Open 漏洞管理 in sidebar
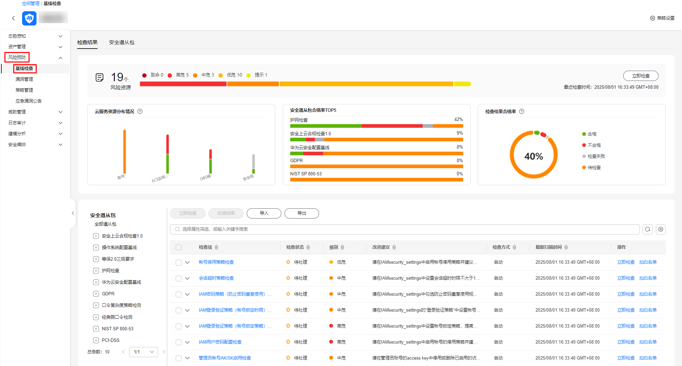682x366 pixels. click(x=24, y=79)
